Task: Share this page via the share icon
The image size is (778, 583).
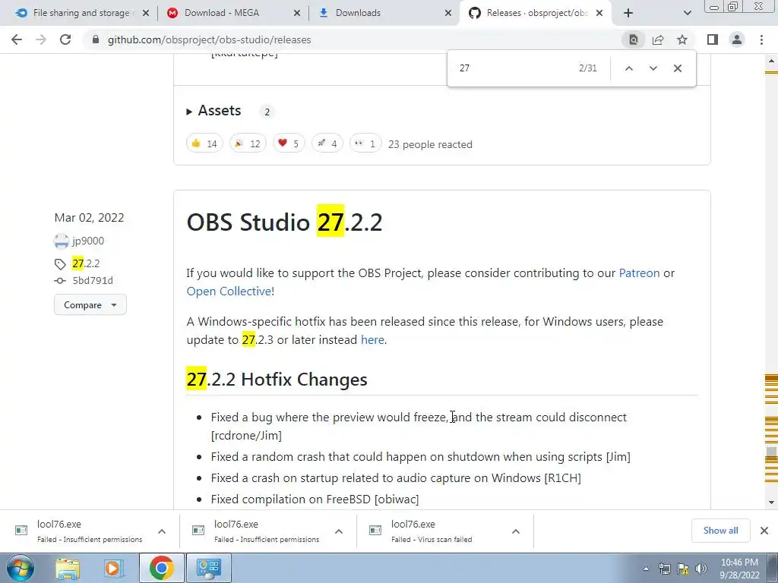Action: click(658, 39)
